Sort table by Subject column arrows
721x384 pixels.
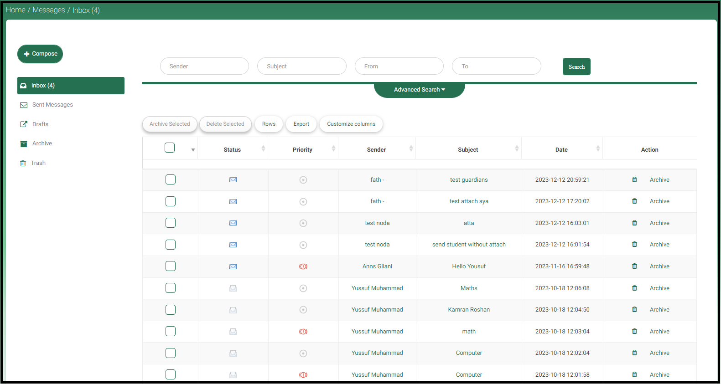coord(517,148)
